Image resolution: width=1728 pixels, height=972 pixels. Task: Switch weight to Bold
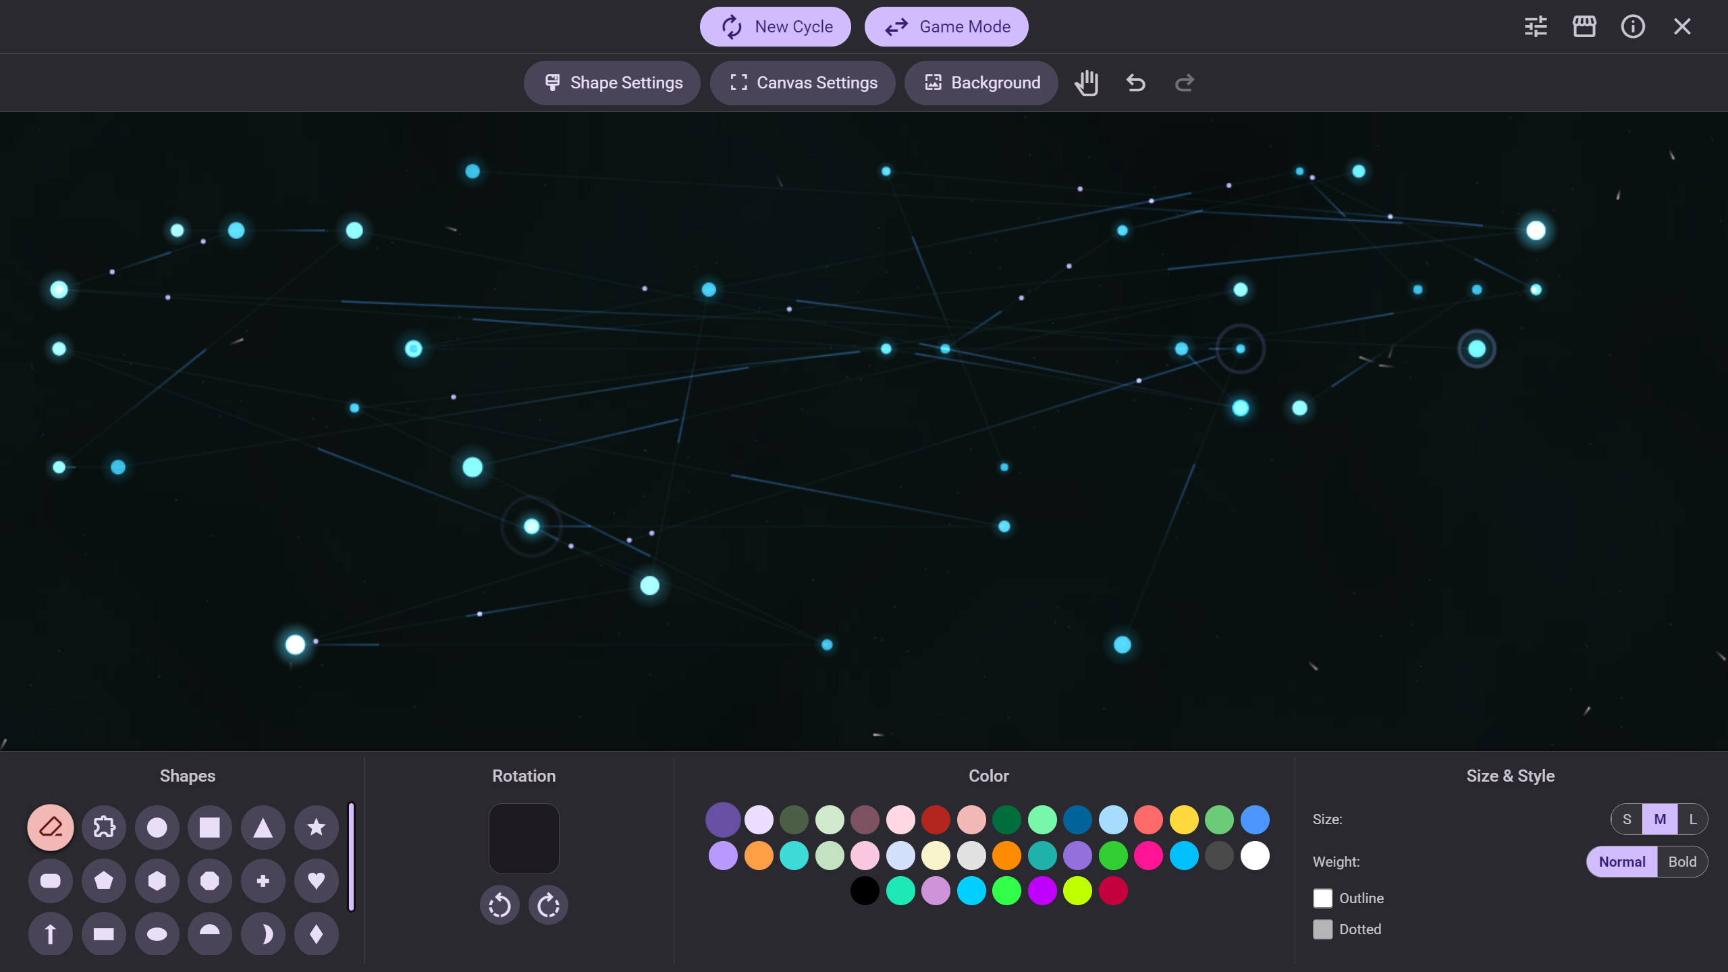[x=1682, y=861]
